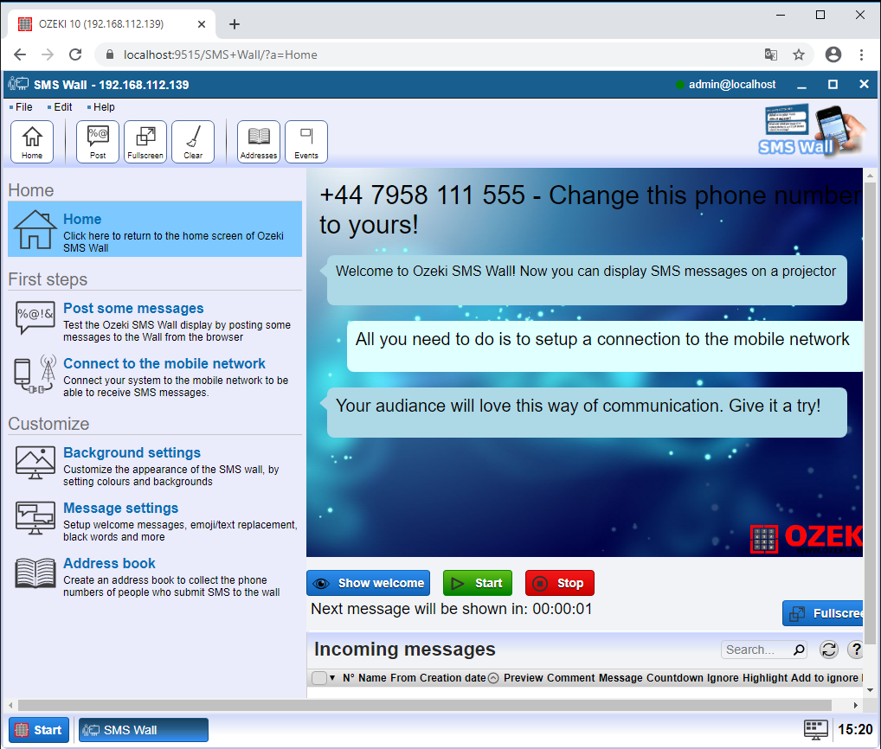The height and width of the screenshot is (749, 881).
Task: Click the red Stop button
Action: tap(560, 583)
